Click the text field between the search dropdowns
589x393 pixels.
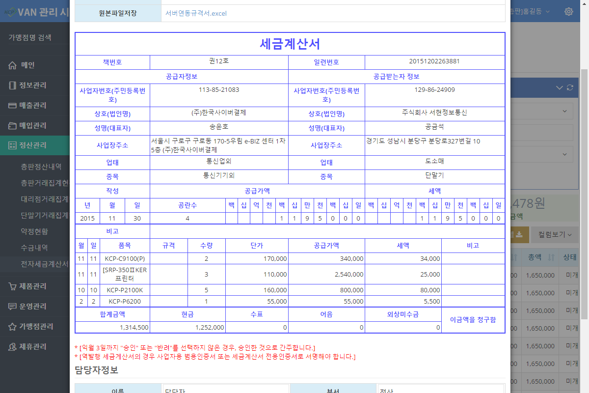(542, 133)
